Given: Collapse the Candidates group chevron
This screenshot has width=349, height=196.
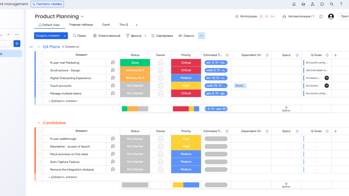Looking at the screenshot, I should [x=39, y=123].
